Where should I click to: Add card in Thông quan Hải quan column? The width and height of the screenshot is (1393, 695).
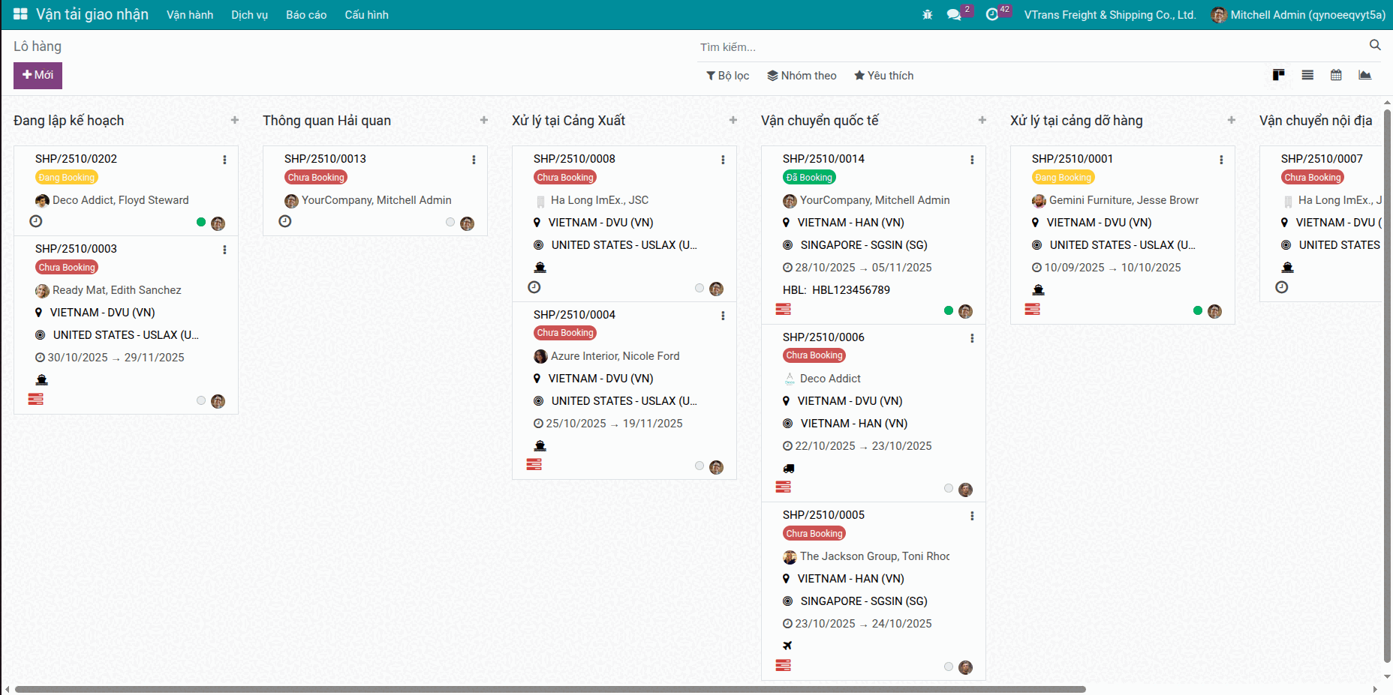[x=484, y=120]
